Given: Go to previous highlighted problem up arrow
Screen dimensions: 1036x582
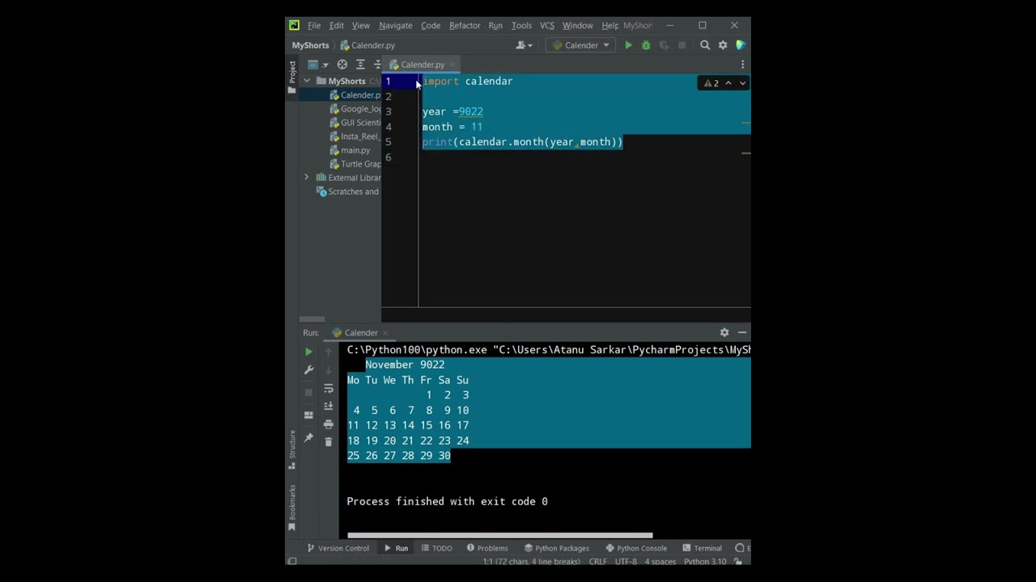Looking at the screenshot, I should coord(728,83).
